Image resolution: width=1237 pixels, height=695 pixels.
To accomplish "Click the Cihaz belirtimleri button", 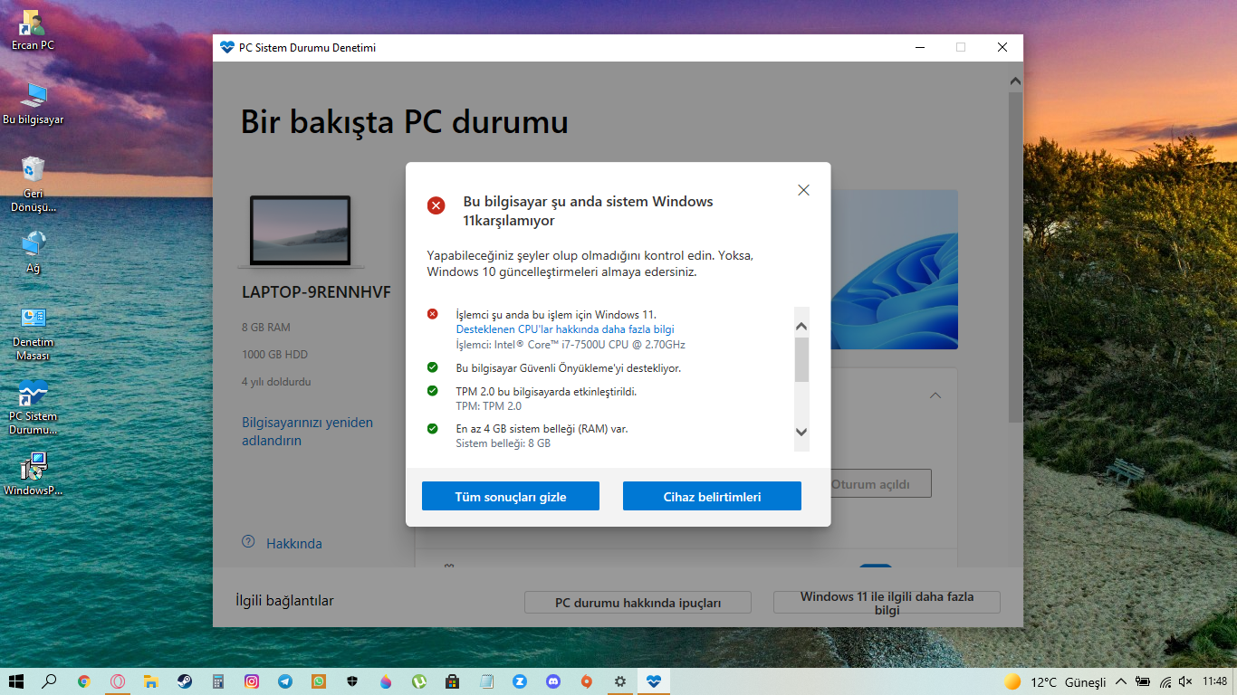I will pyautogui.click(x=712, y=496).
